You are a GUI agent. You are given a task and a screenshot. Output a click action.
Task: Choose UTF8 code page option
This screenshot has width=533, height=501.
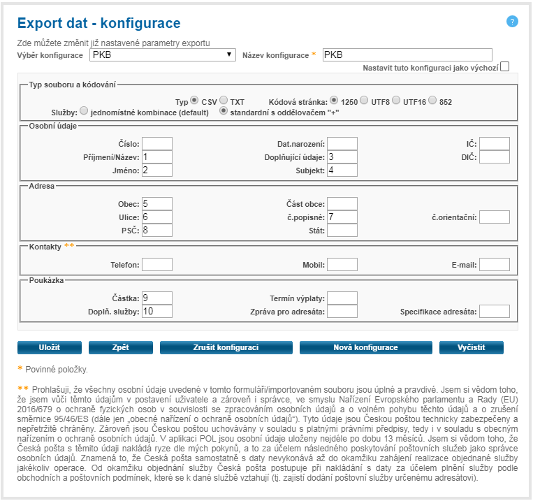[365, 101]
